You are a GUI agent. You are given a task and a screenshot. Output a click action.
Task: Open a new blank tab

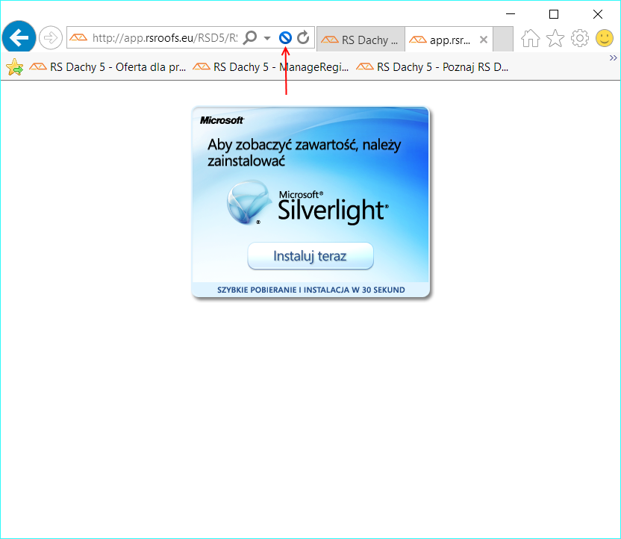tap(504, 40)
